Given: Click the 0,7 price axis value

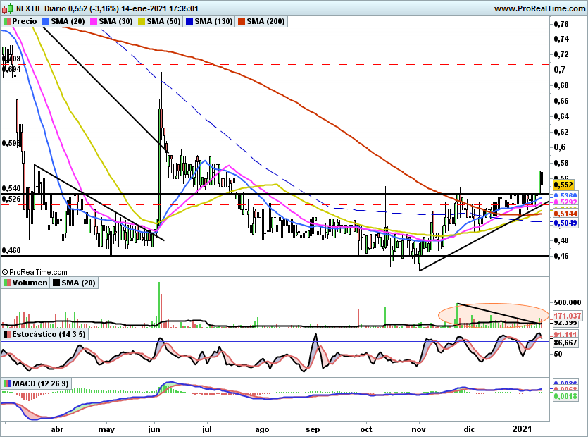Looking at the screenshot, I should 560,70.
